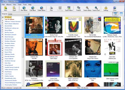125x90 pixels.
Task: Select Prokofiev Symphonies Nos. 1 & 5 cover
Action: (73, 25)
